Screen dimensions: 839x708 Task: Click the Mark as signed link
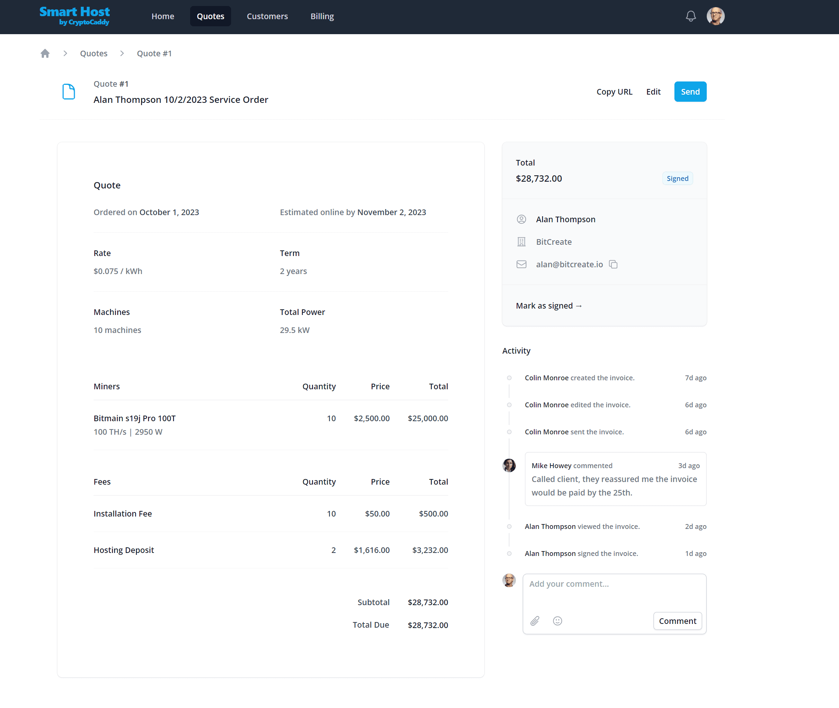coord(549,306)
